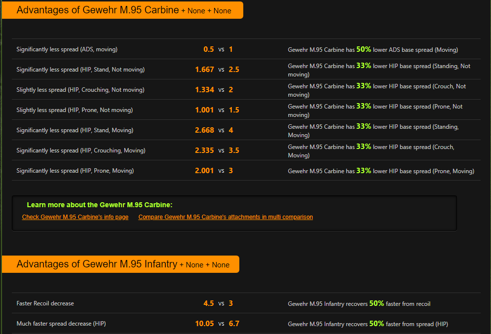
Task: Click 33% lower HIP spread (Crouch, Moving) description
Action: pyautogui.click(x=371, y=150)
